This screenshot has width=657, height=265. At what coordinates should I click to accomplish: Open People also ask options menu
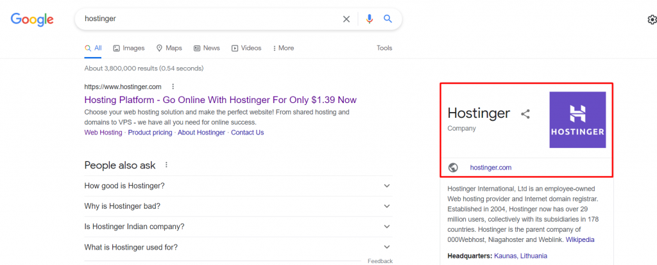(166, 165)
